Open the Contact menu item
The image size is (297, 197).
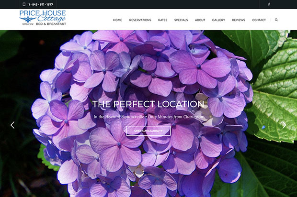259,20
